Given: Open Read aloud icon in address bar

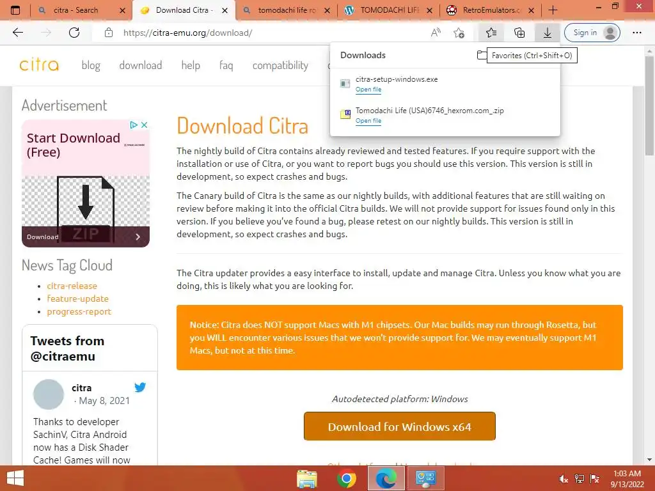Looking at the screenshot, I should [x=436, y=33].
